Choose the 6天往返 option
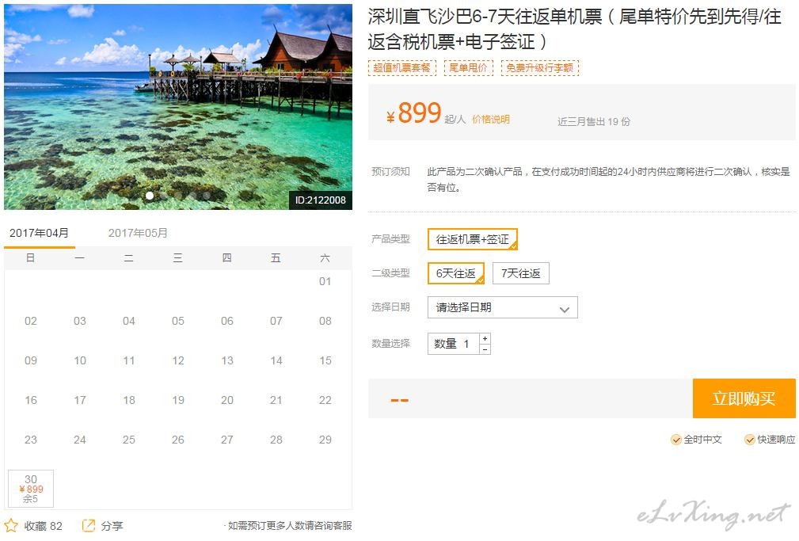799x541 pixels. point(455,273)
